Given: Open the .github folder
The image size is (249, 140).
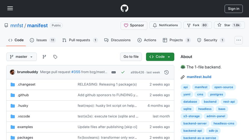Looking at the screenshot, I should [23, 95].
